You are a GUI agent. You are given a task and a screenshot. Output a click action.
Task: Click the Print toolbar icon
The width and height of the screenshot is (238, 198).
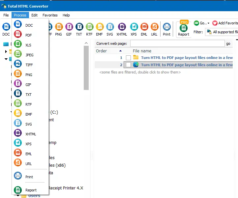[x=167, y=29]
